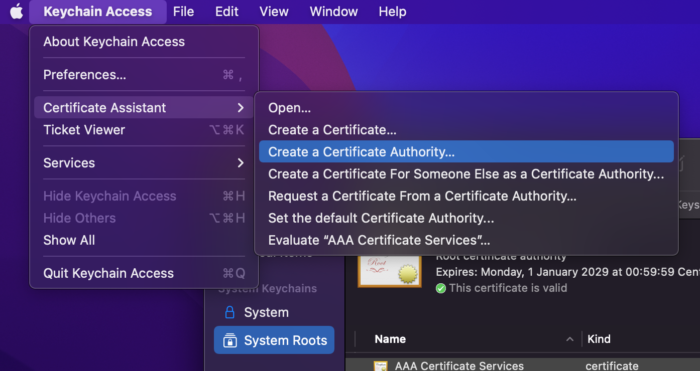Open the Window menu
This screenshot has width=700, height=371.
click(333, 12)
